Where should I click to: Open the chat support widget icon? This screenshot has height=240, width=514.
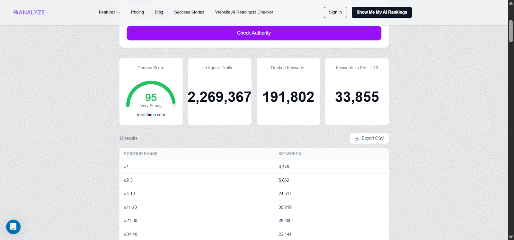pos(13,227)
